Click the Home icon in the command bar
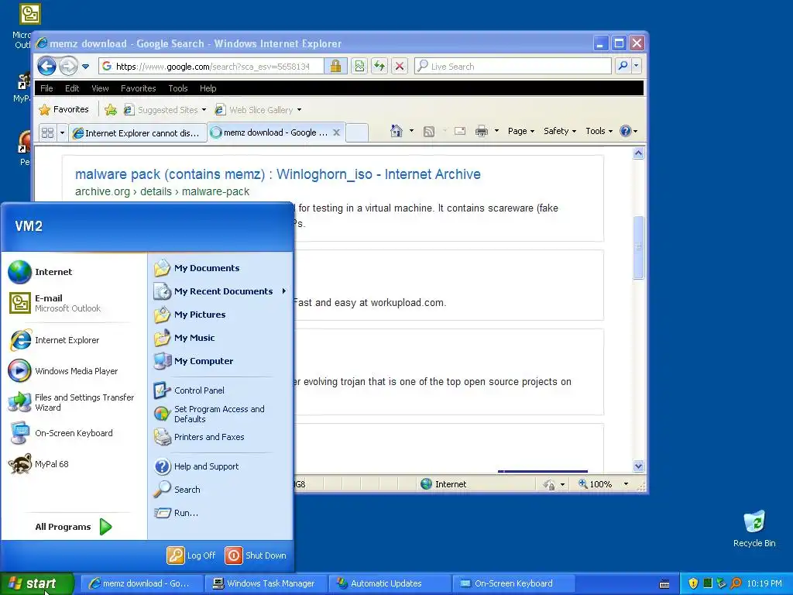Image resolution: width=793 pixels, height=595 pixels. pyautogui.click(x=396, y=131)
